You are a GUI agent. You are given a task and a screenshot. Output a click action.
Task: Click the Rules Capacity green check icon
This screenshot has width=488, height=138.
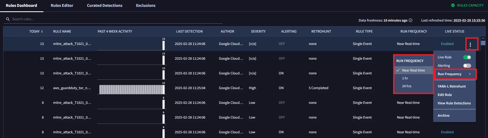453,5
